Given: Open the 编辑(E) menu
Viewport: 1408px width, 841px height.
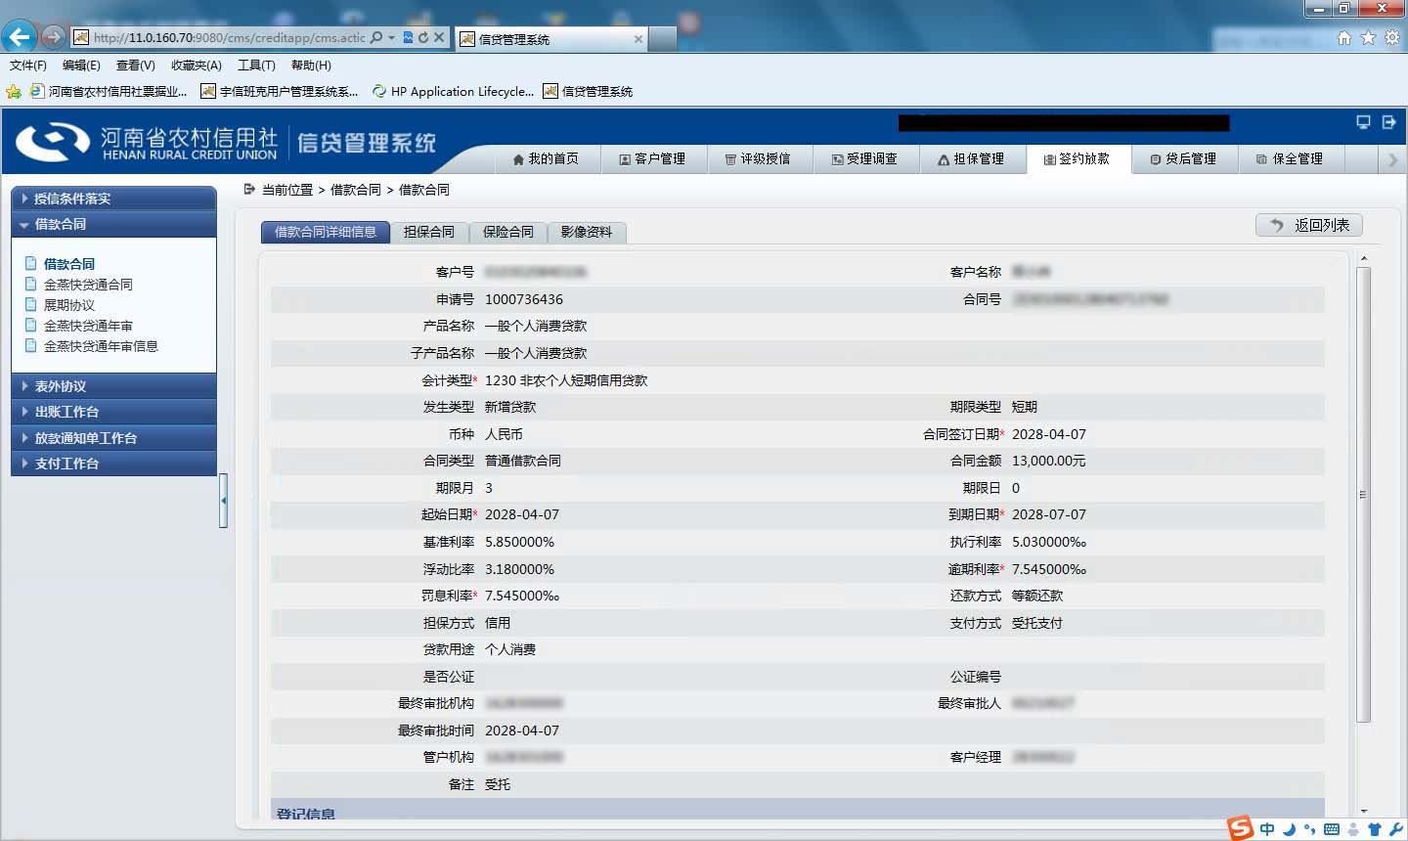Looking at the screenshot, I should coord(81,66).
